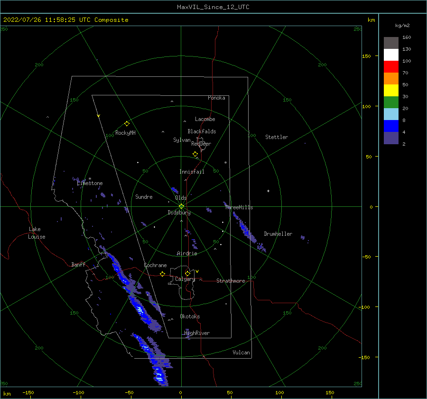Click the Ponoka city label
Screen dimensions: 427x399
216,98
